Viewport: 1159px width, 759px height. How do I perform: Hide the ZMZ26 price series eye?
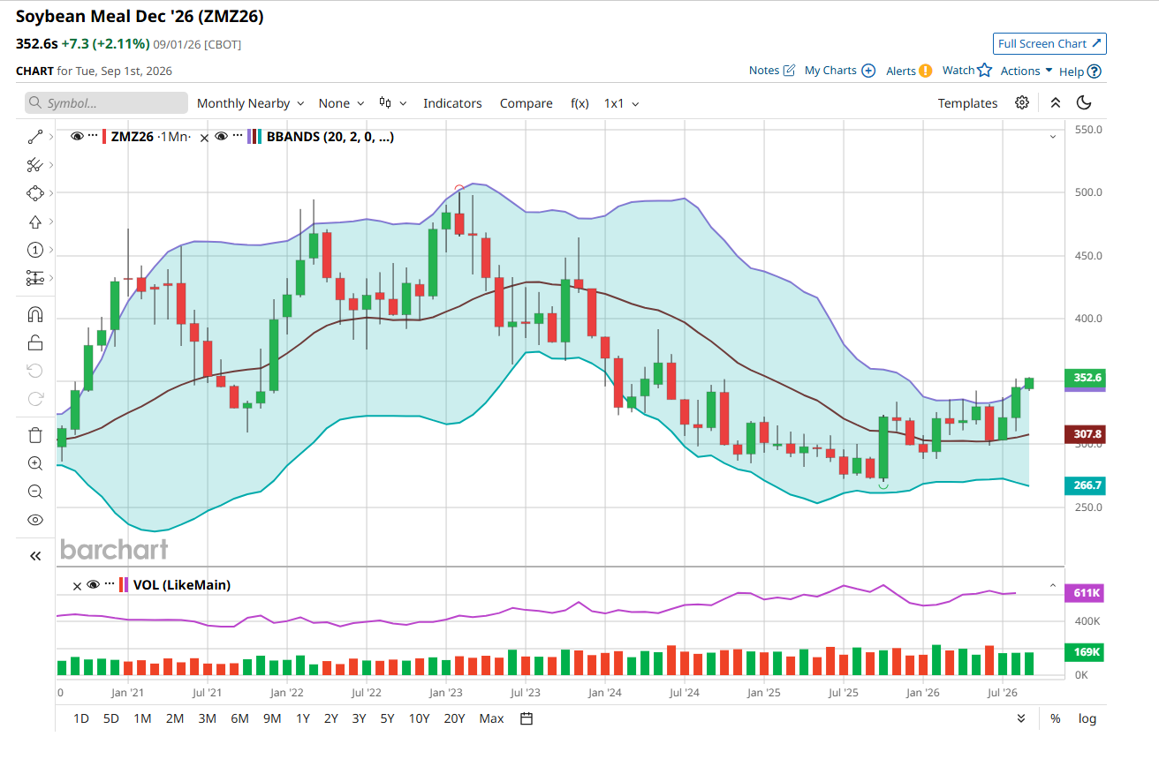tap(77, 137)
